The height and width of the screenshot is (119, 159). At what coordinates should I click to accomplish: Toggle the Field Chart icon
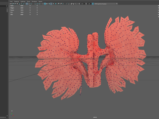(35, 4)
